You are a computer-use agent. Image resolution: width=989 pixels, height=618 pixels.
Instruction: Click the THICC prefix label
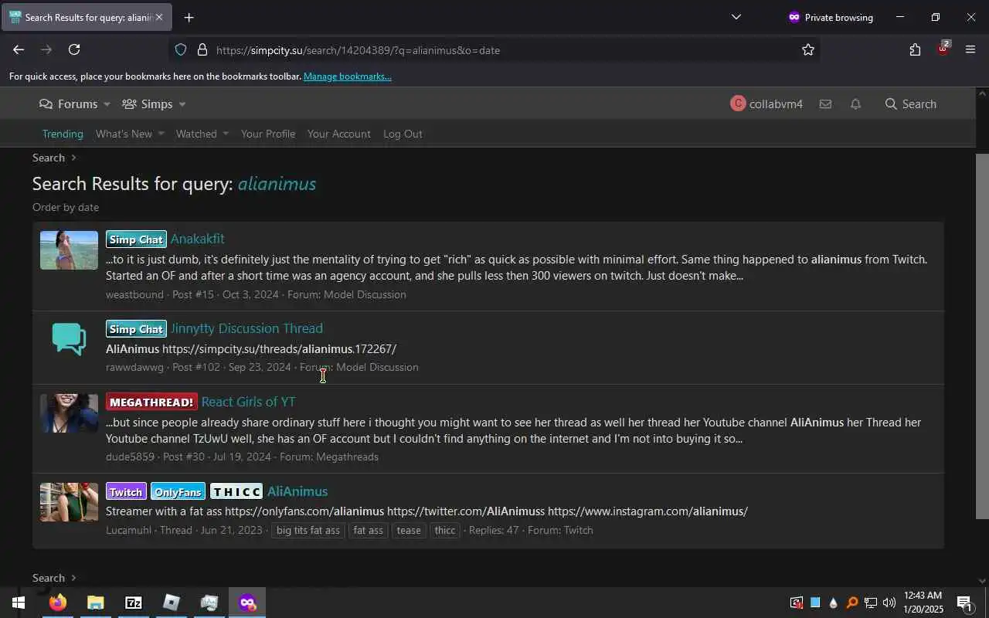coord(236,492)
